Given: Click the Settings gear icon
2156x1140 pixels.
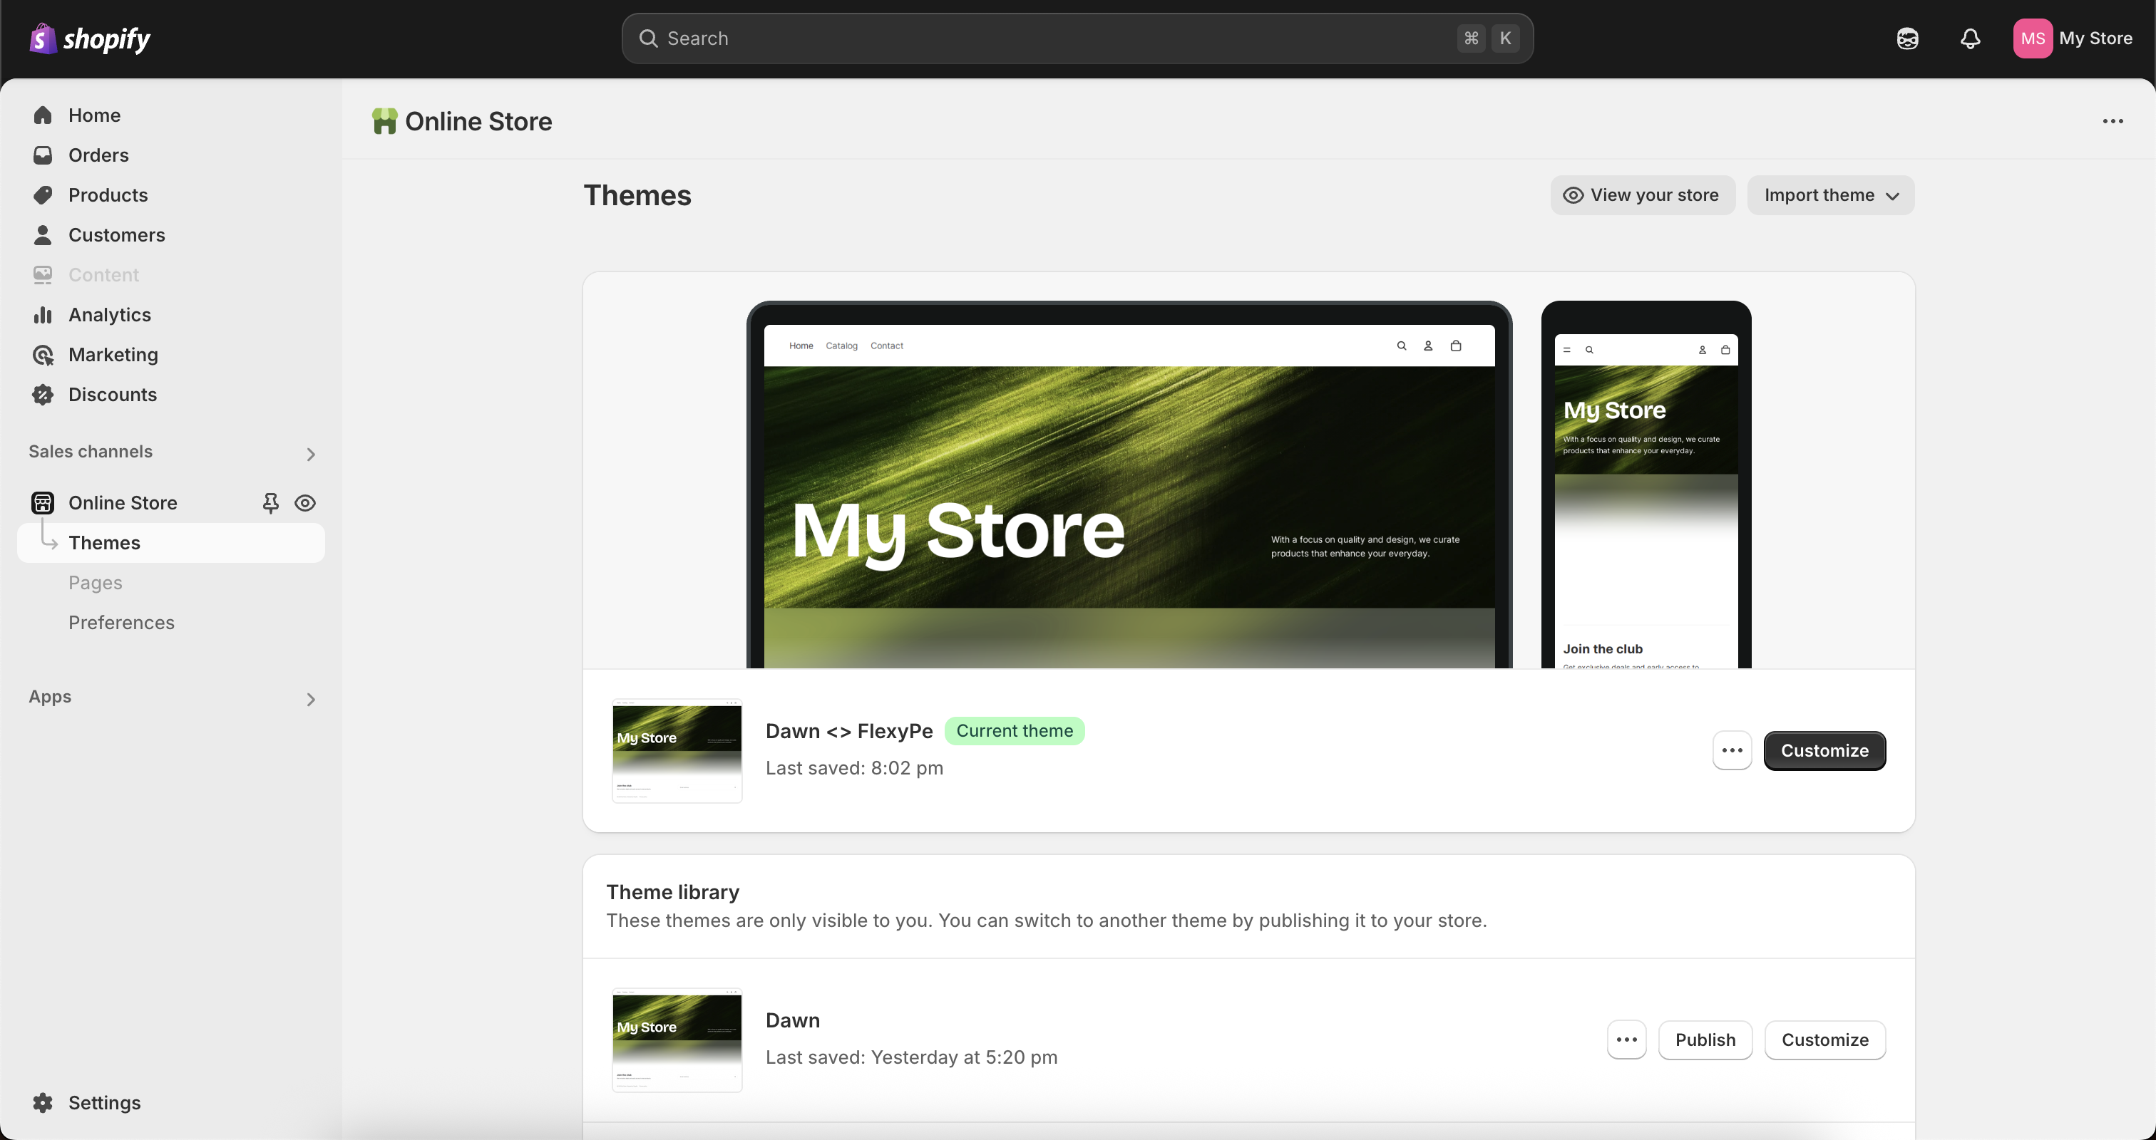Looking at the screenshot, I should click(x=43, y=1102).
